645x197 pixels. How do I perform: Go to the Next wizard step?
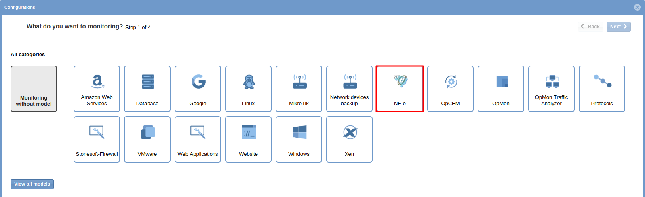[x=618, y=27]
